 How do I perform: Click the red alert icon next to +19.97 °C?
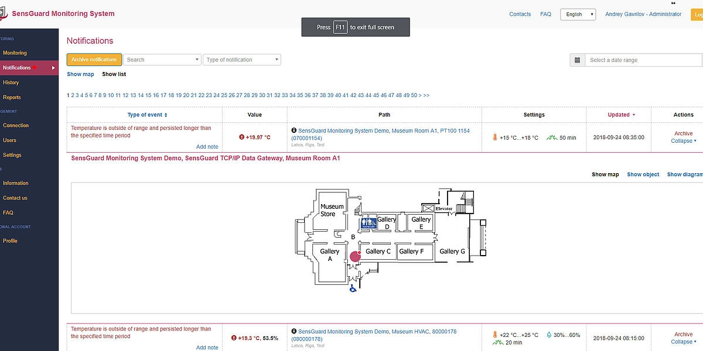pos(242,137)
